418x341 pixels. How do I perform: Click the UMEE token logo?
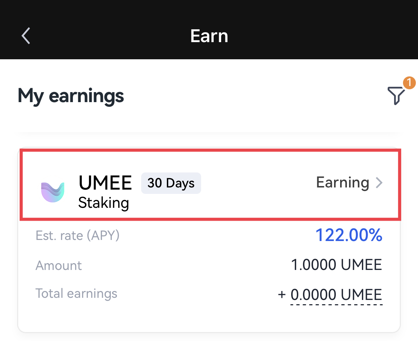(53, 192)
